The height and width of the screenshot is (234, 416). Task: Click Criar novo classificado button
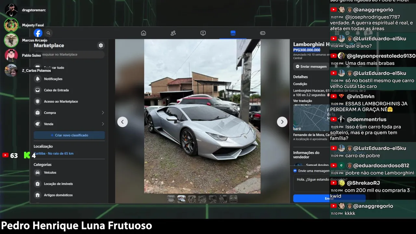(x=69, y=135)
